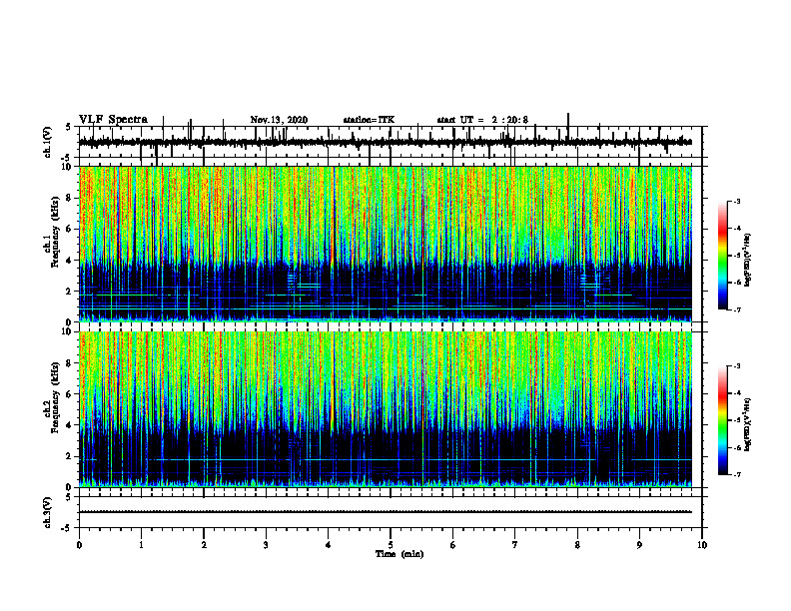Click the ch.1 spectrogram color scale bar

click(x=722, y=256)
